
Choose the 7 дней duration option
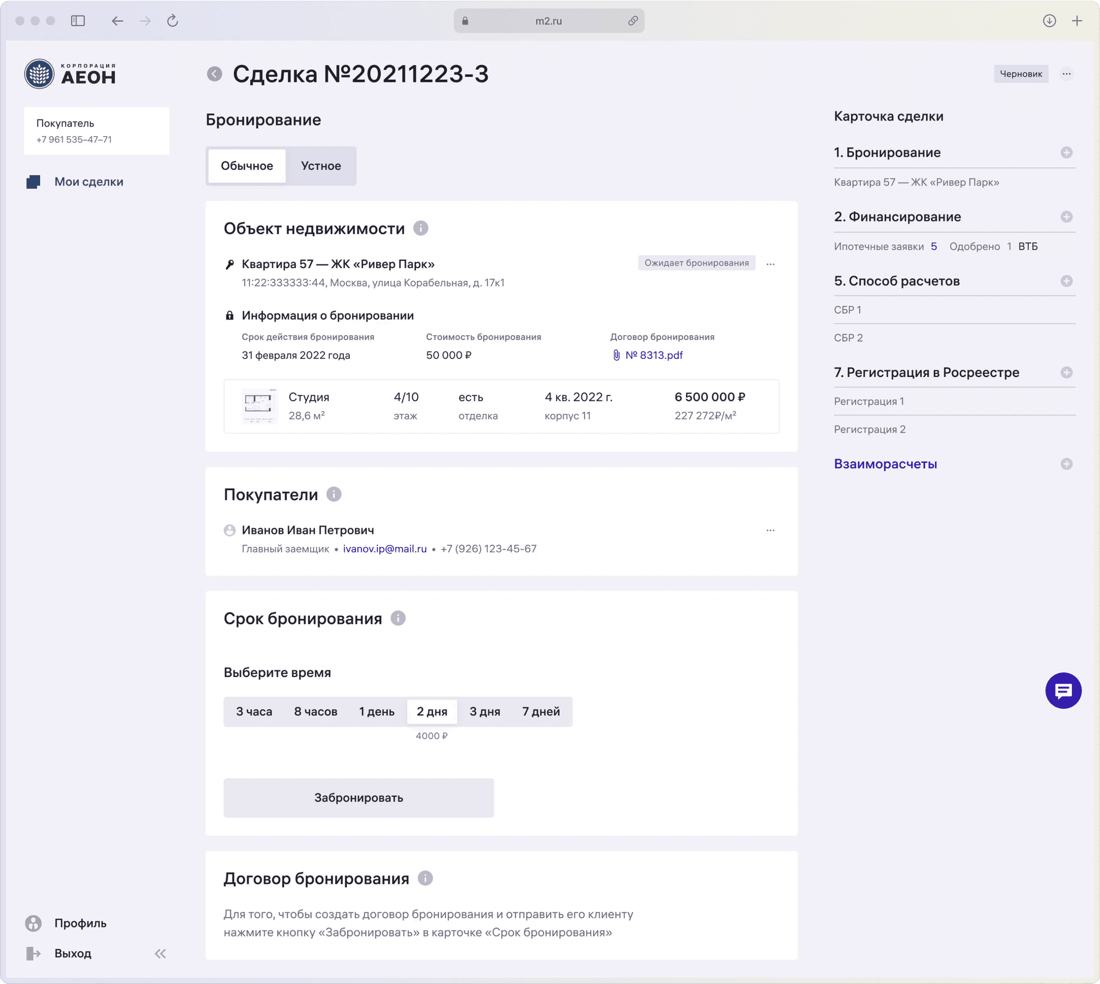point(541,712)
